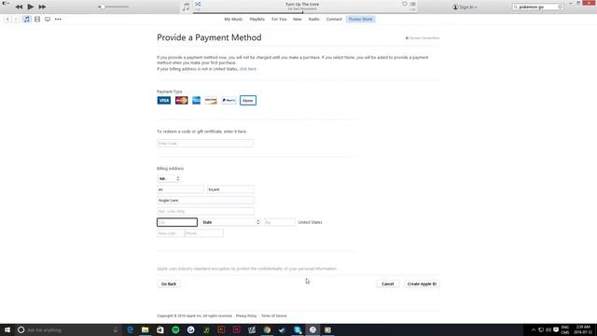Switch to the New tab
Viewport: 597px width, 336px height.
coord(298,19)
